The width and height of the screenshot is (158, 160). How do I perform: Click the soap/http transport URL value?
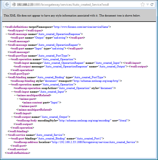tap(97, 81)
